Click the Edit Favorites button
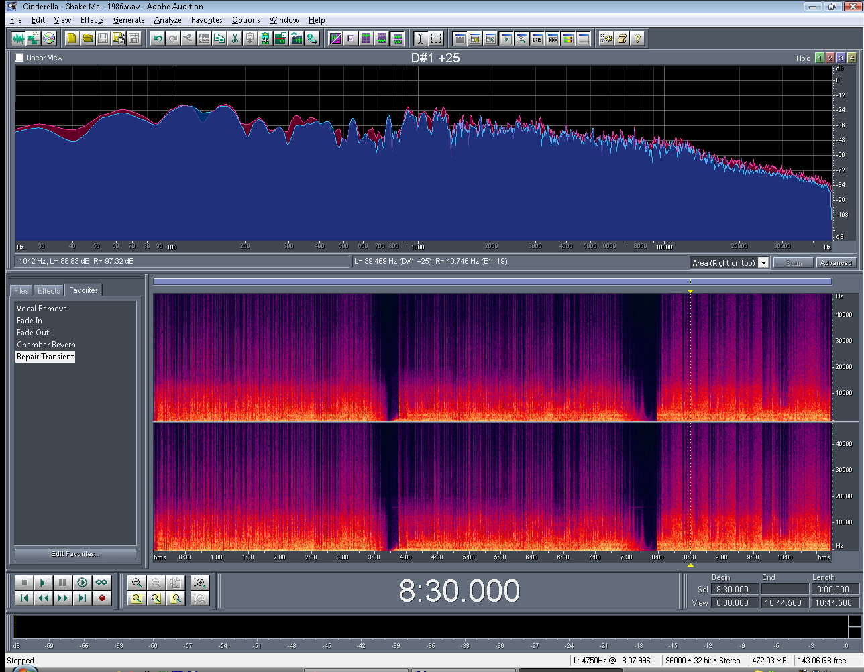Screen dimensions: 864x672 pos(75,554)
